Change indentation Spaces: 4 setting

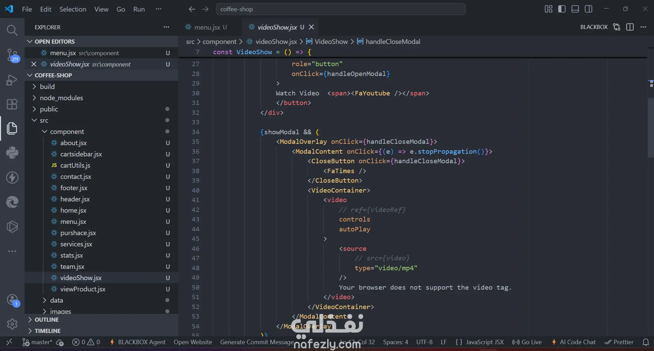(x=395, y=342)
